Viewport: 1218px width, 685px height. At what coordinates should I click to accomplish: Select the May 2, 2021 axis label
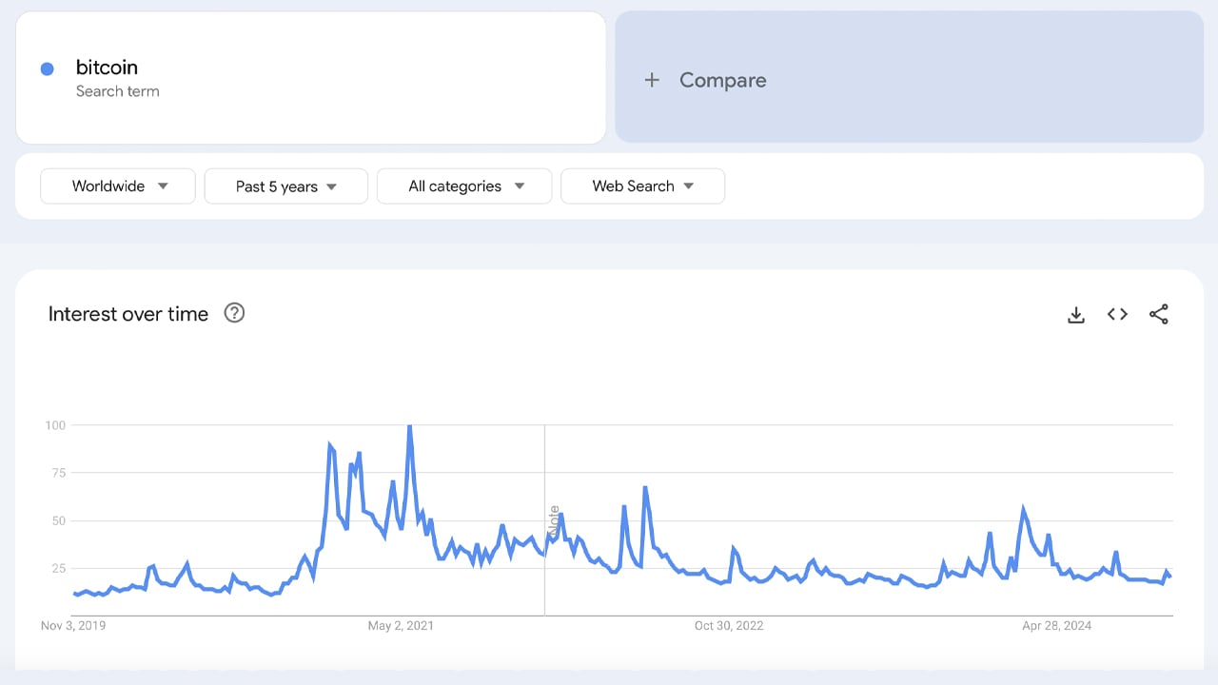(400, 625)
